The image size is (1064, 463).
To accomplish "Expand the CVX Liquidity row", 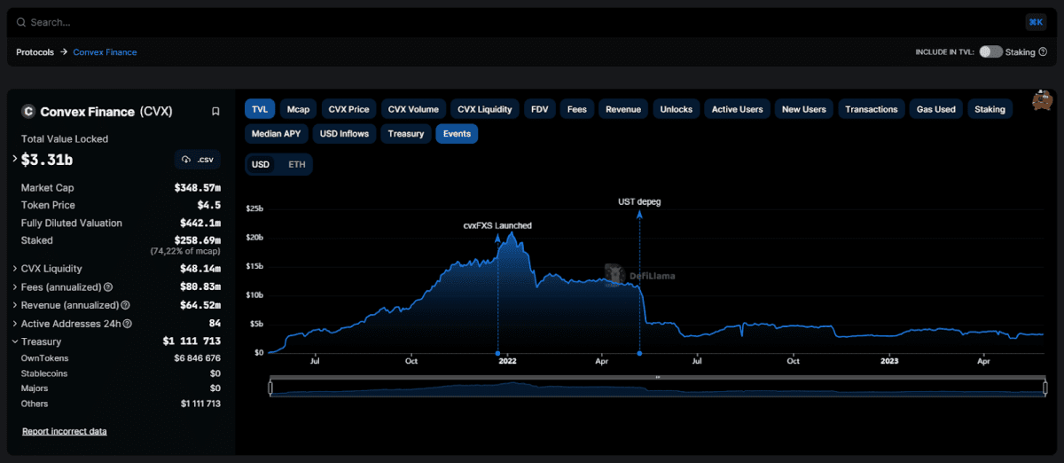I will coord(15,269).
